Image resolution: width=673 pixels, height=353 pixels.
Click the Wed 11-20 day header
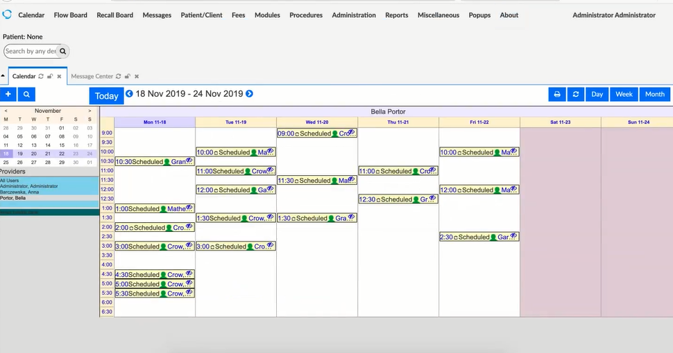click(317, 122)
